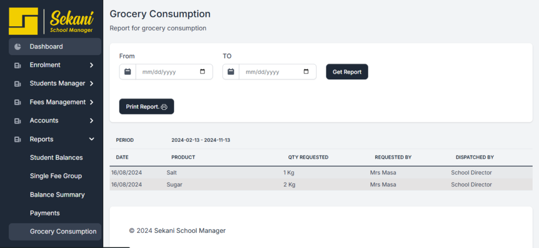This screenshot has height=248, width=539.
Task: Expand the Fees Management chevron
Action: coord(92,102)
